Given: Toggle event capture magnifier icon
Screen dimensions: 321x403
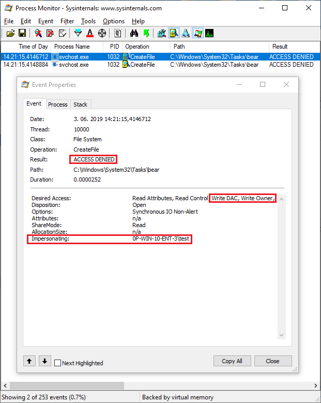Looking at the screenshot, I should [x=38, y=33].
